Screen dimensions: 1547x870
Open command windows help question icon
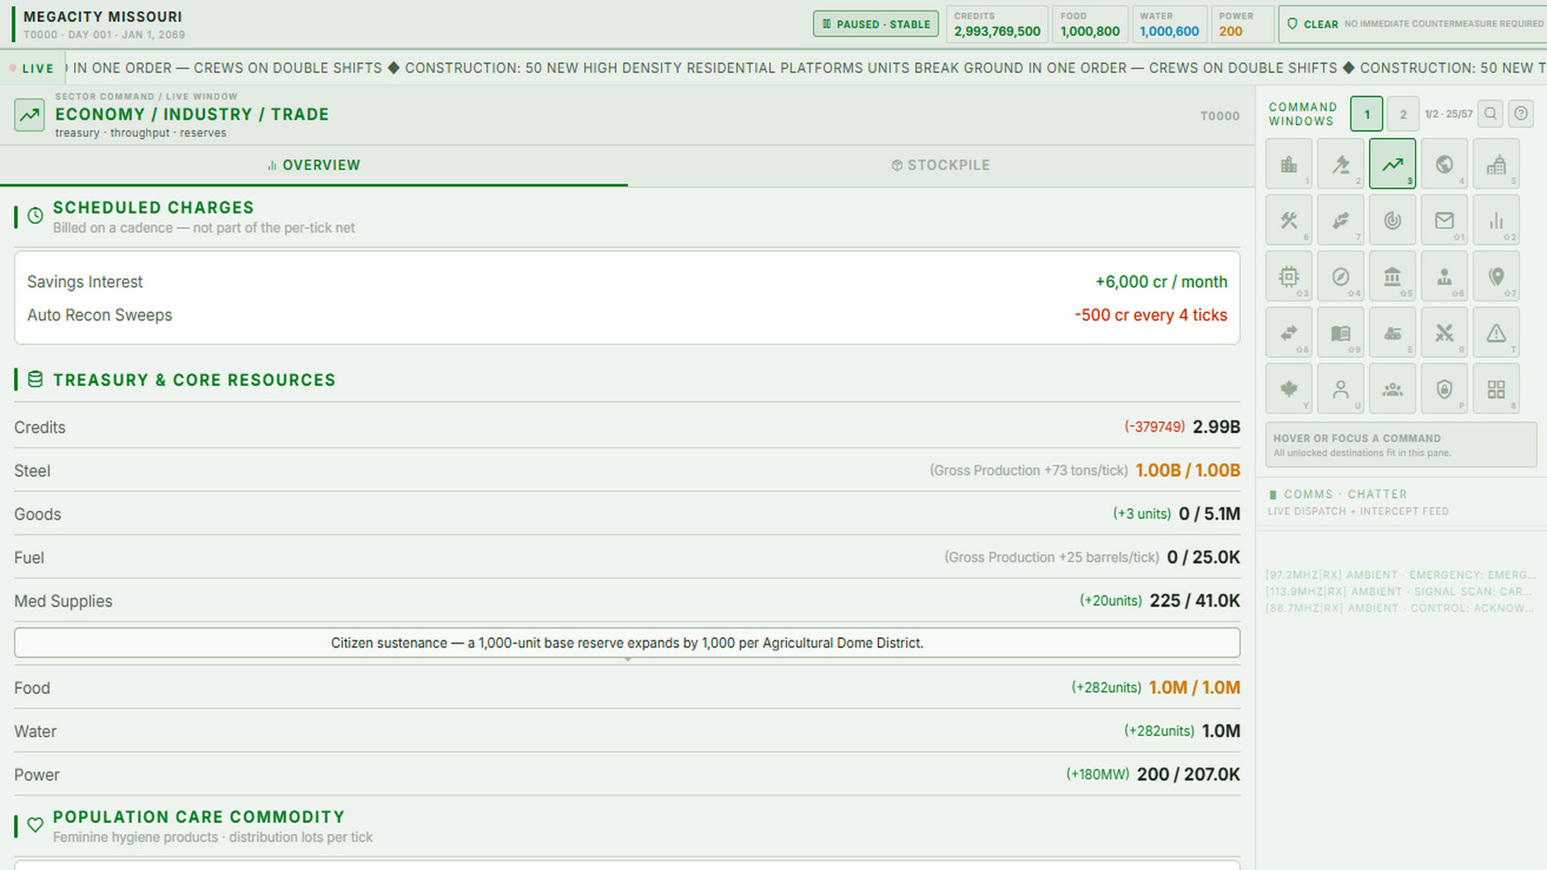pos(1521,114)
